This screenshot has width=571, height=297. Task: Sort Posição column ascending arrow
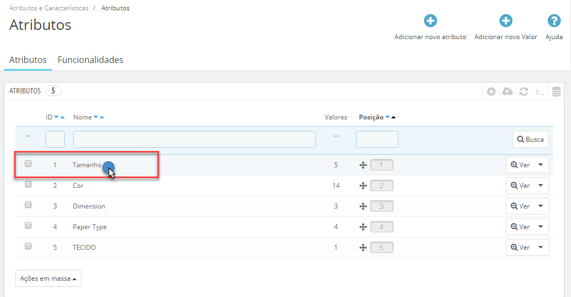[x=394, y=117]
